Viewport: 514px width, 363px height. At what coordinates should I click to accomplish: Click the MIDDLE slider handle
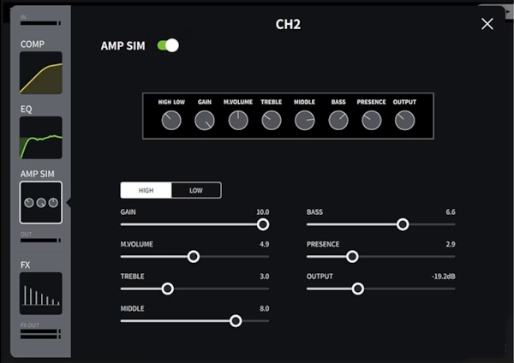click(236, 321)
